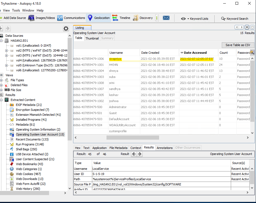Click Save Table as CSV button
This screenshot has width=256, height=203.
tap(238, 45)
